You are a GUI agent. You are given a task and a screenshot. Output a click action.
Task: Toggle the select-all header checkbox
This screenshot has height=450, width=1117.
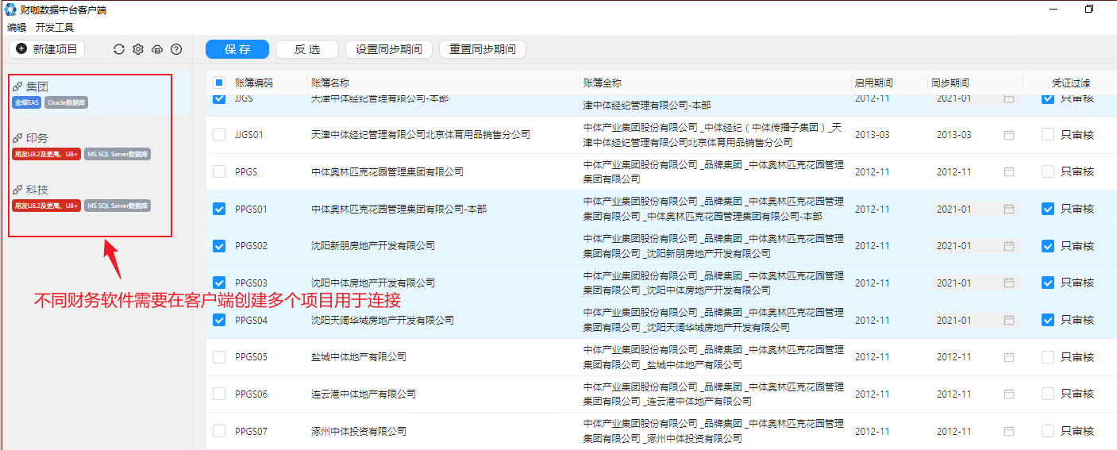219,83
